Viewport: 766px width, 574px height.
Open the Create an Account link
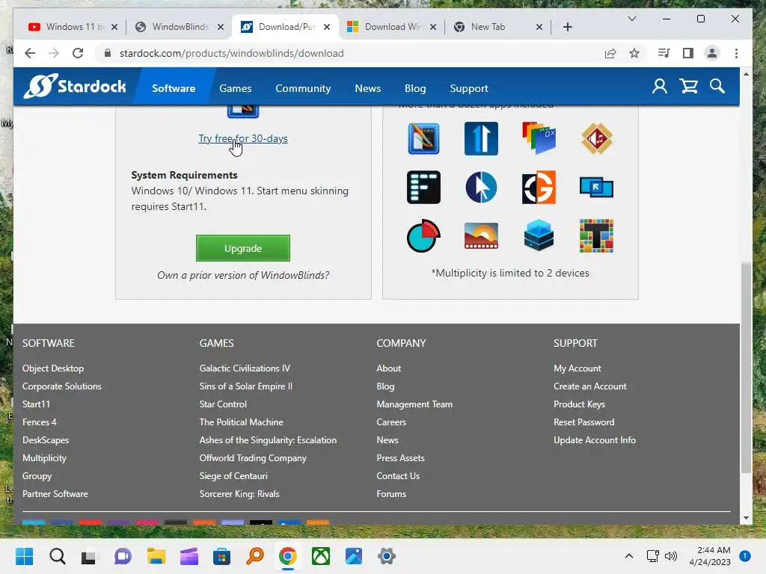pos(590,386)
